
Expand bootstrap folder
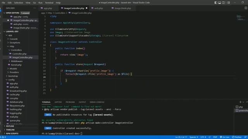click(x=13, y=76)
